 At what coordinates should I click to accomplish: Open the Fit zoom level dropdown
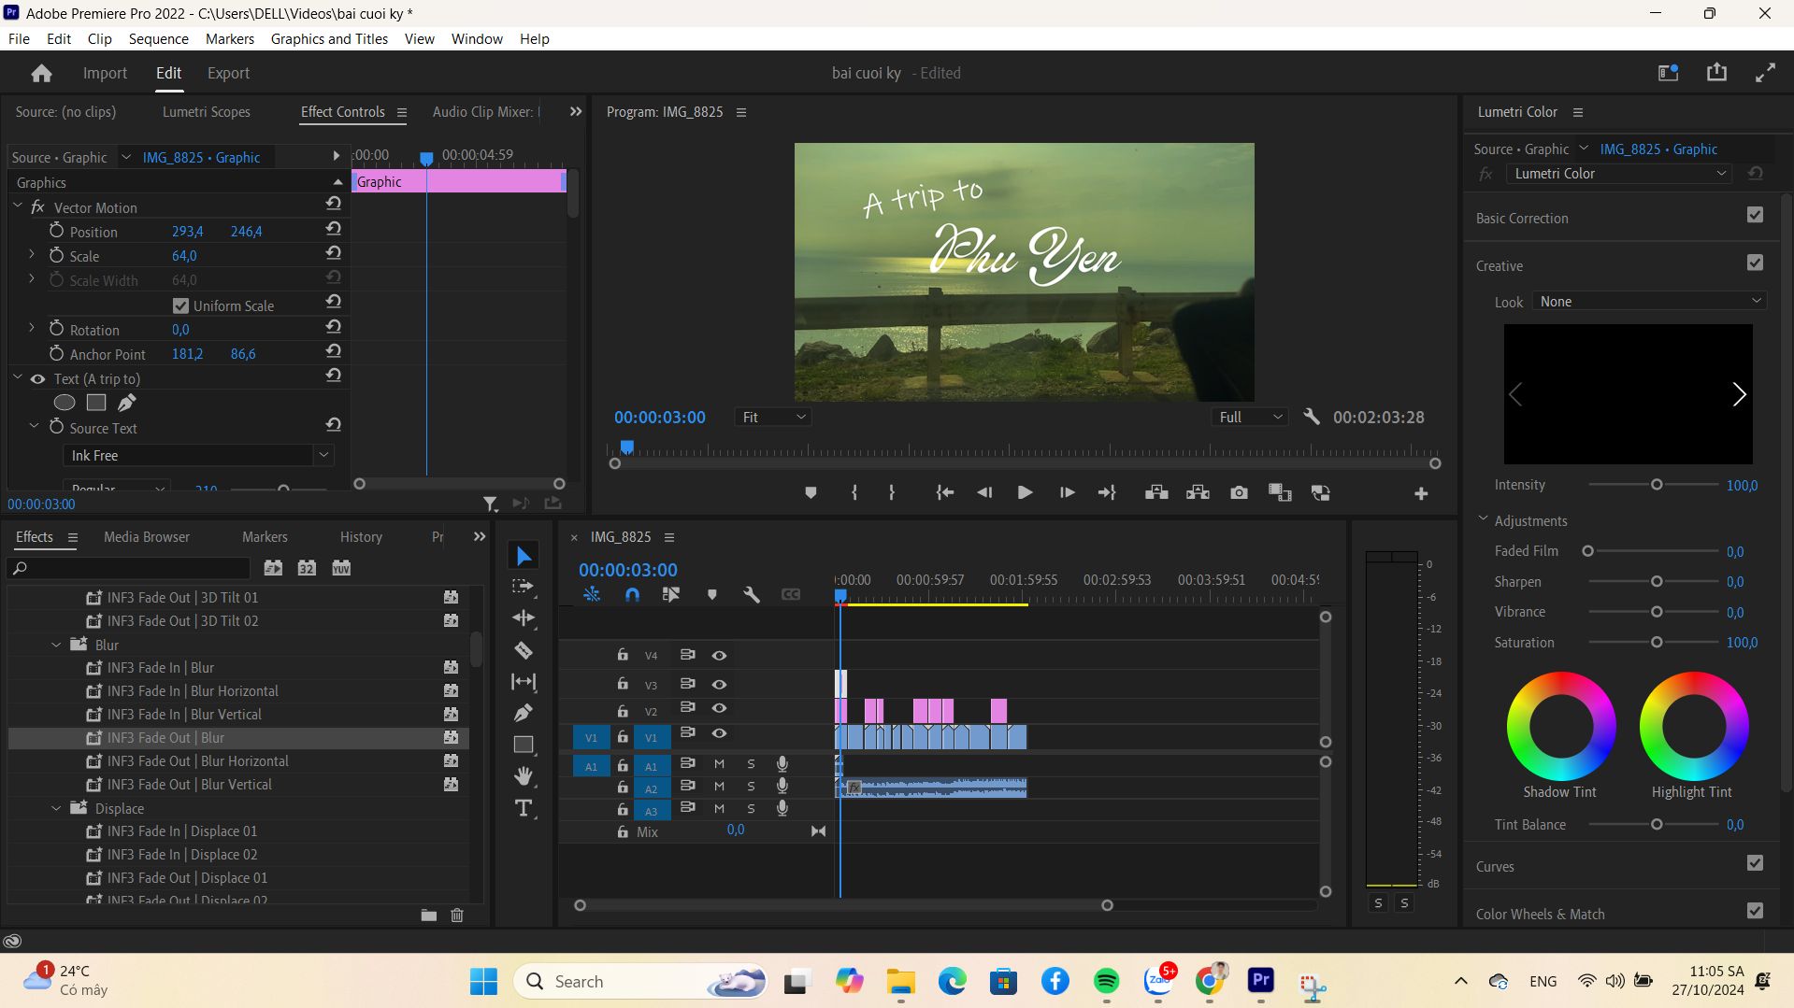773,418
